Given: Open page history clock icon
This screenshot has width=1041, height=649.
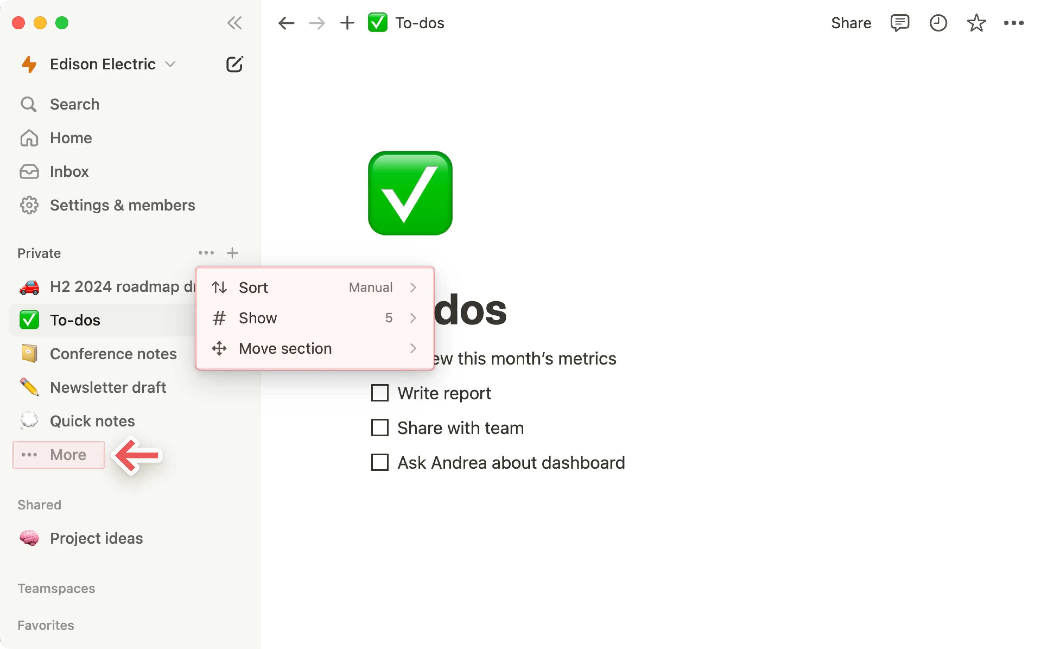Looking at the screenshot, I should 938,23.
